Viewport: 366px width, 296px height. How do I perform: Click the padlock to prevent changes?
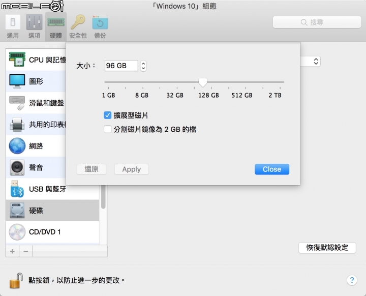(x=16, y=281)
